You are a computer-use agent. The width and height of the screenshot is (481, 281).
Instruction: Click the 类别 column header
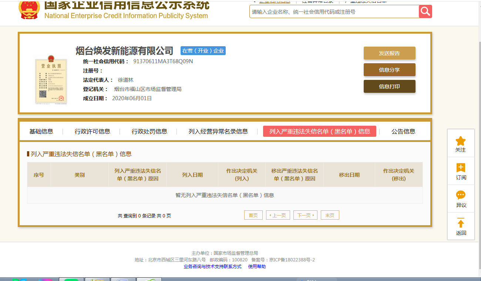[80, 175]
